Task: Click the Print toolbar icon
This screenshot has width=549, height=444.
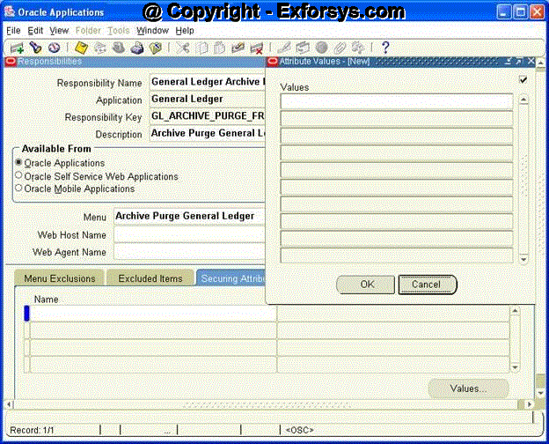Action: [136, 48]
